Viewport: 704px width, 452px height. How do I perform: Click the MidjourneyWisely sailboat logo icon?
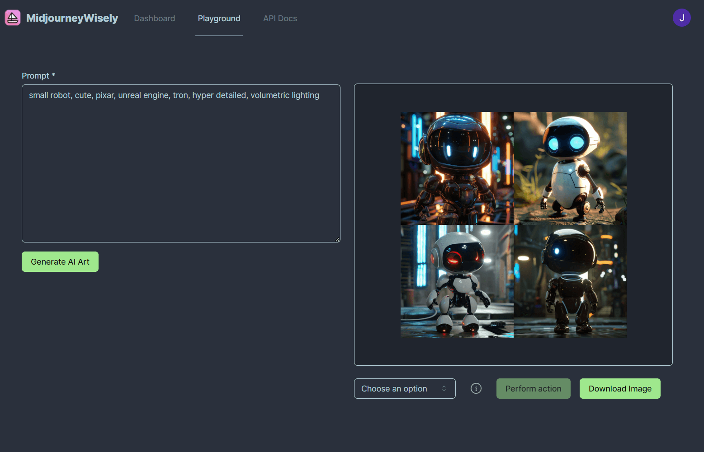12,18
